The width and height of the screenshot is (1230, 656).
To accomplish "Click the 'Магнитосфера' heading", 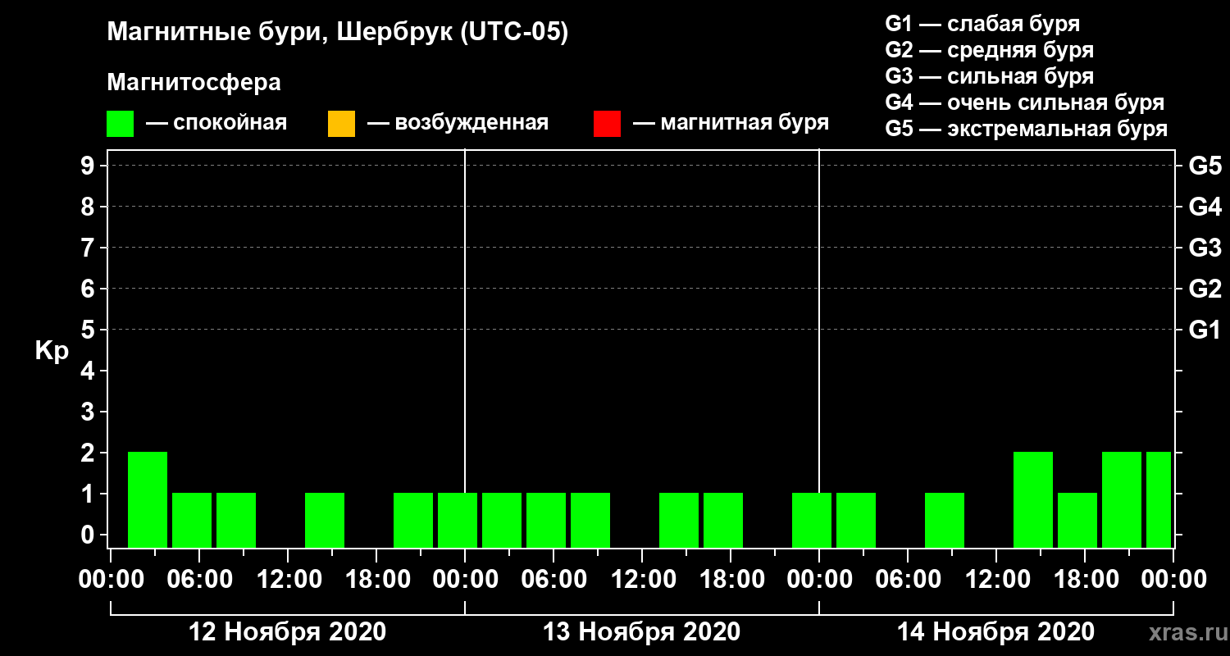I will pos(194,83).
